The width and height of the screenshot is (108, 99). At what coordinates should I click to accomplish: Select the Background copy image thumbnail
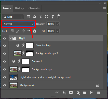(13, 69)
